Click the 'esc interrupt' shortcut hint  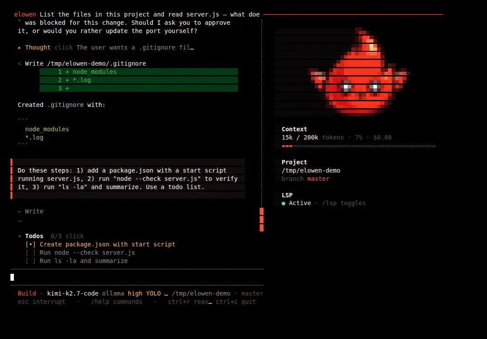42,302
